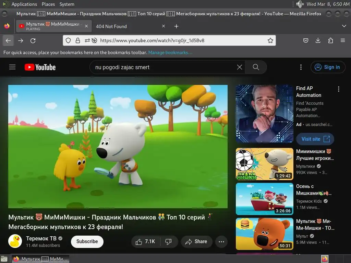Go back to the previous page
The height and width of the screenshot is (263, 351).
click(x=8, y=40)
